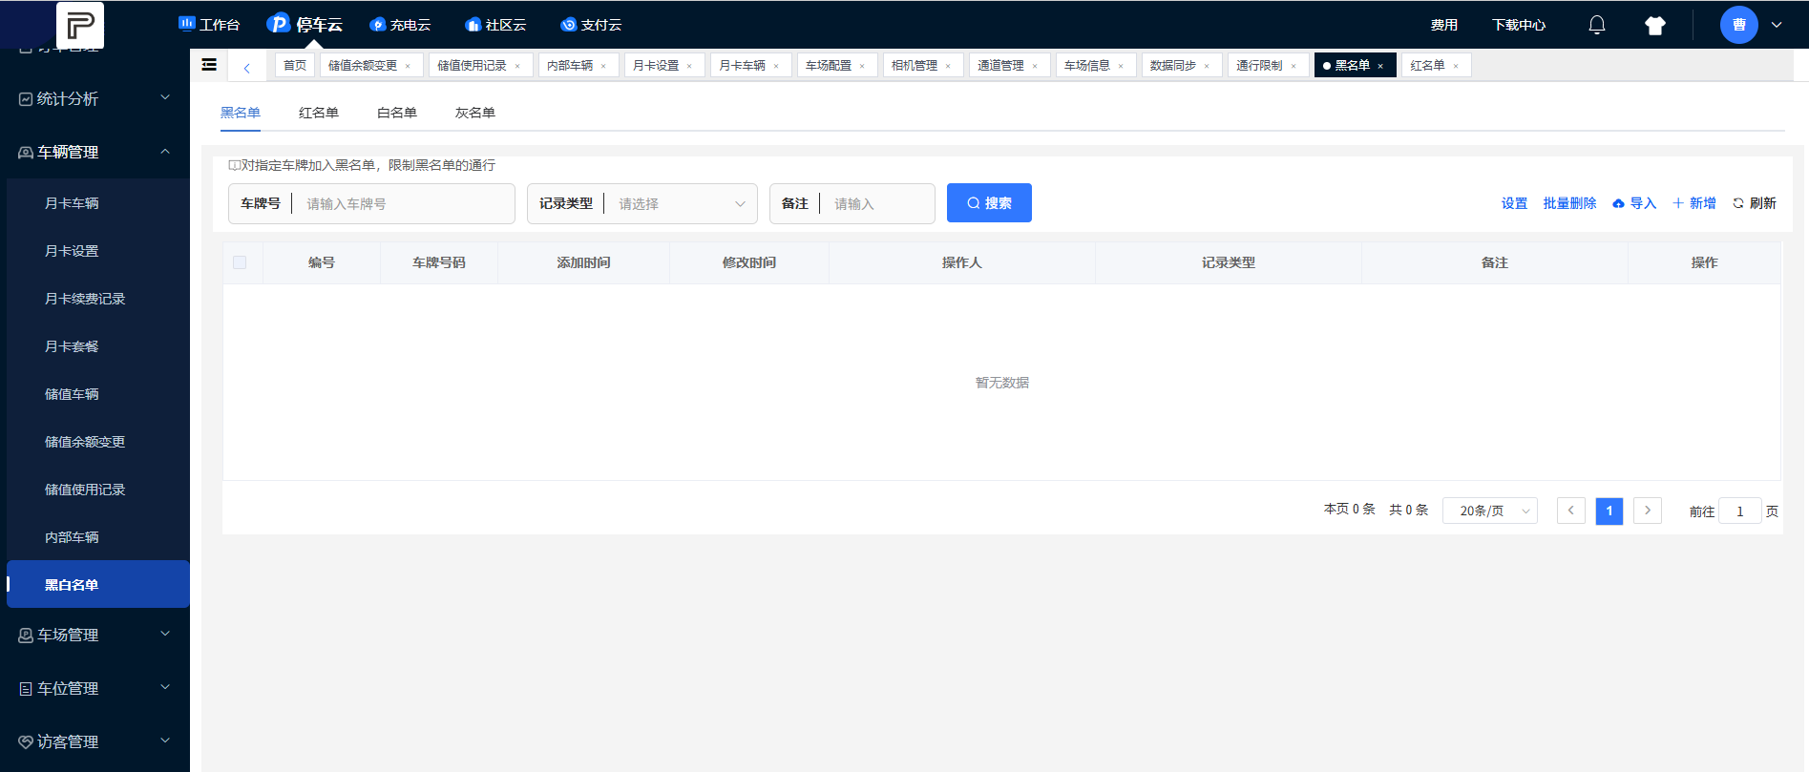1809x772 pixels.
Task: Switch to 支付云 module
Action: coord(591,25)
